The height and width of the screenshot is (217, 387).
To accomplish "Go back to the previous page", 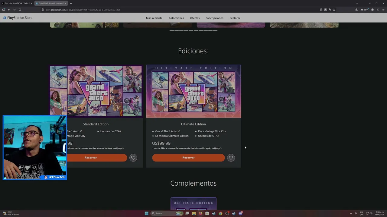I will 9,10.
